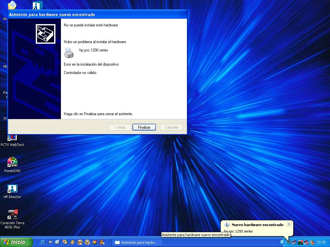
Task: Select the PowerDVD desktop shortcut
Action: click(x=12, y=165)
